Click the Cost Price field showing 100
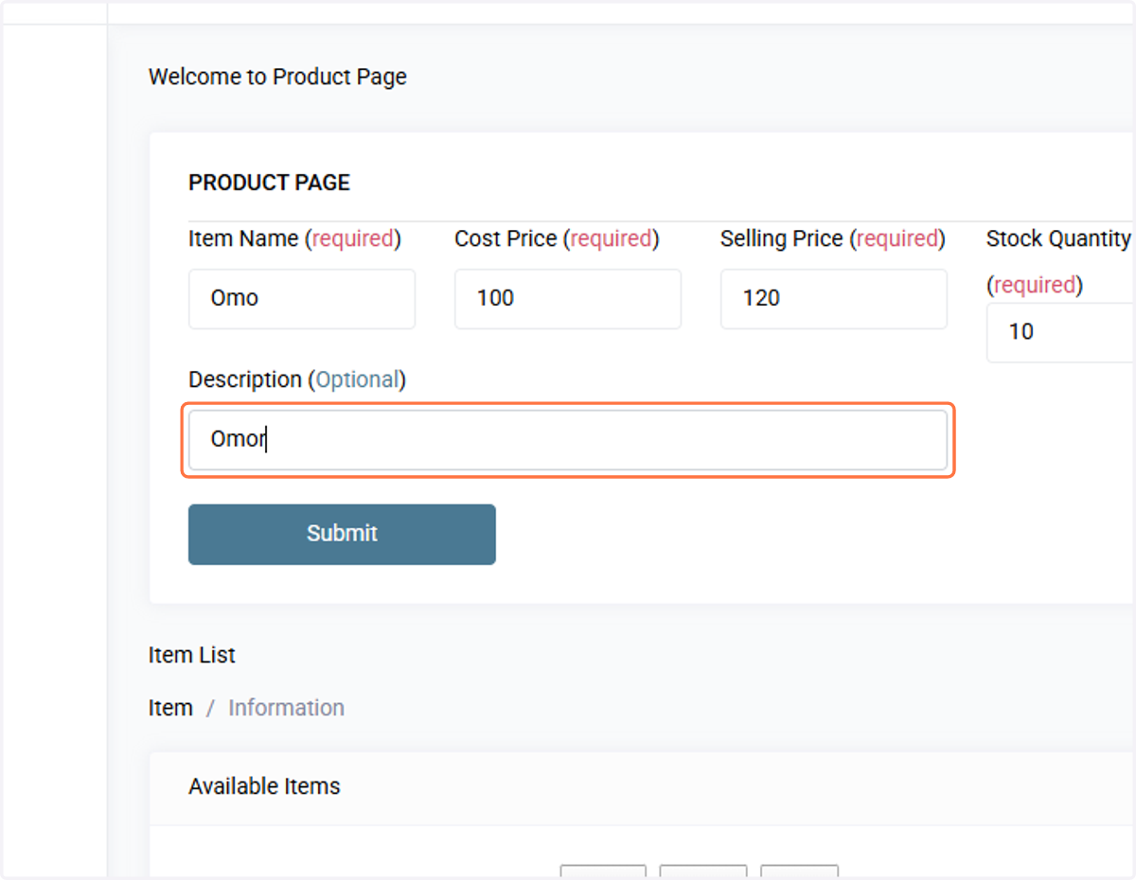 click(x=568, y=299)
